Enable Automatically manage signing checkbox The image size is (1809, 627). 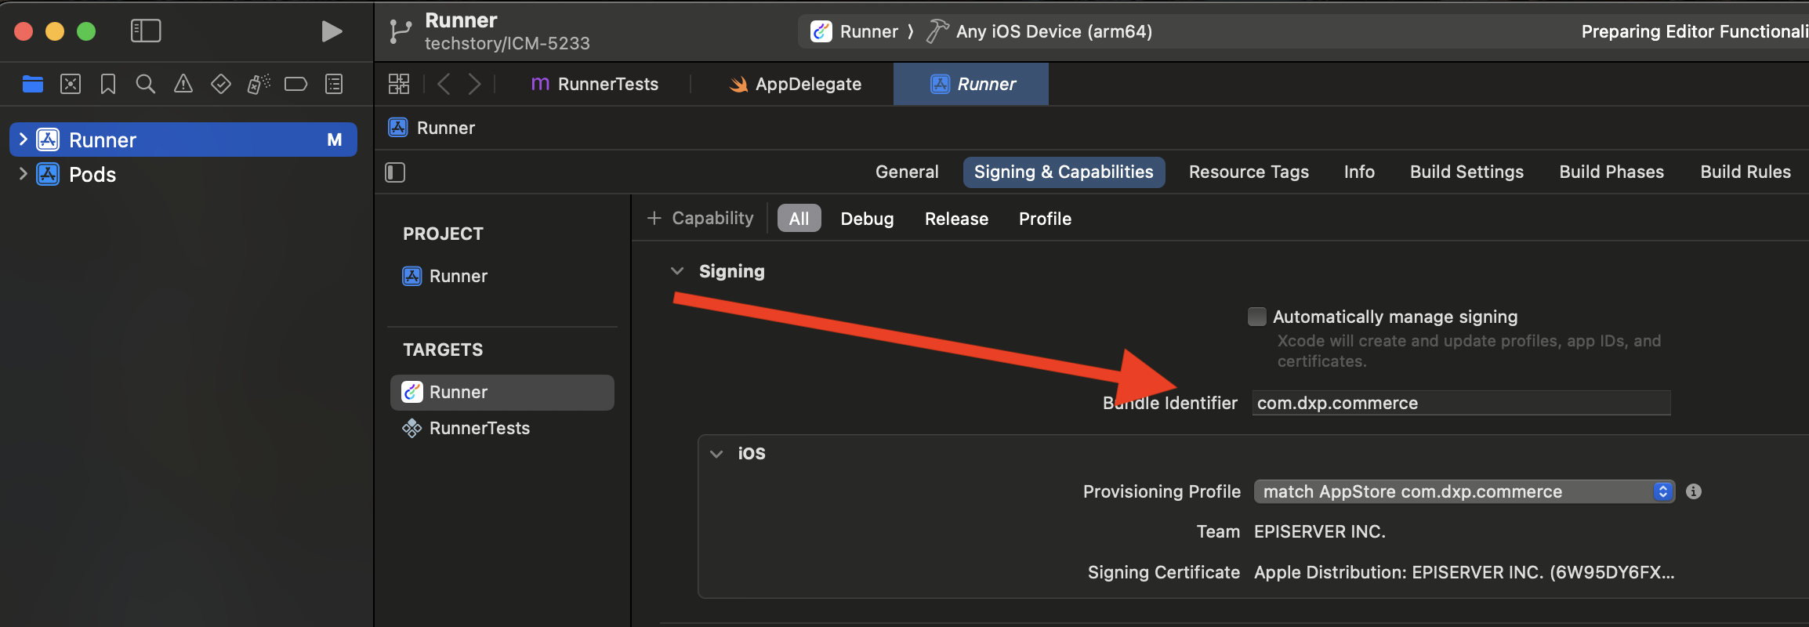coord(1256,317)
